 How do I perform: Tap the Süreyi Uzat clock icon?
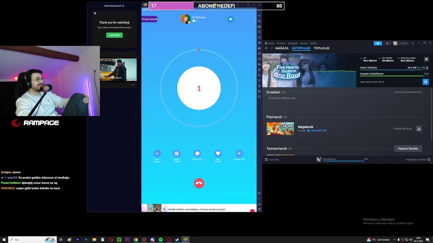click(197, 153)
